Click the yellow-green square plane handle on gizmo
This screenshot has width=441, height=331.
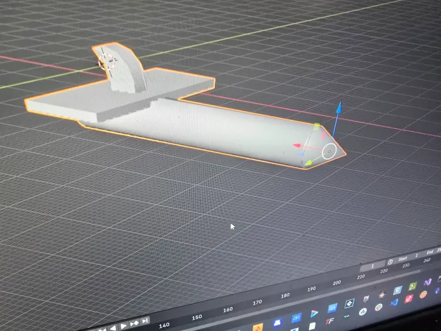click(317, 126)
